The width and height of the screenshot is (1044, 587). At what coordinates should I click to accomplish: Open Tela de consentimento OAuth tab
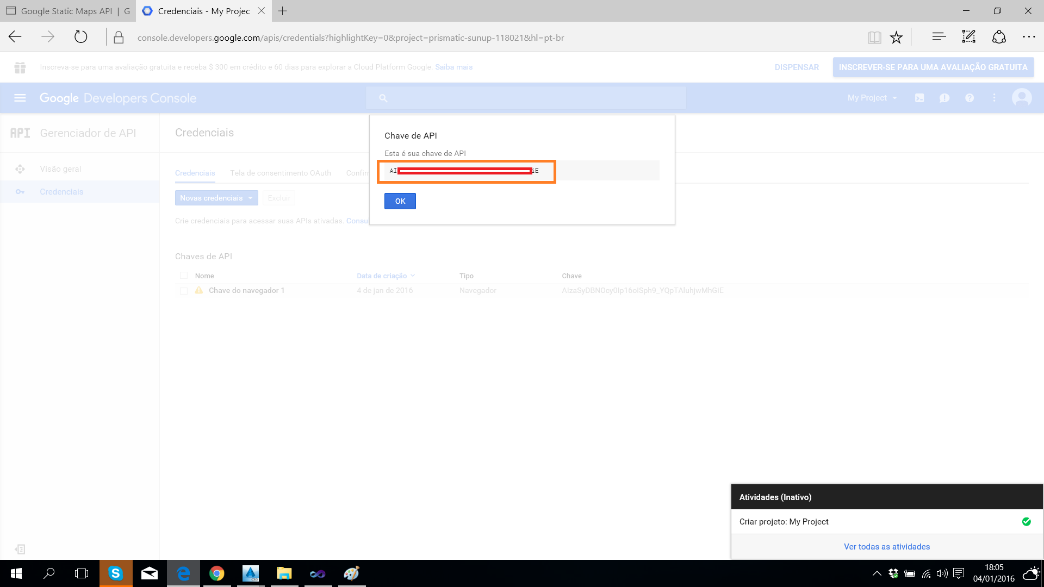pyautogui.click(x=281, y=173)
